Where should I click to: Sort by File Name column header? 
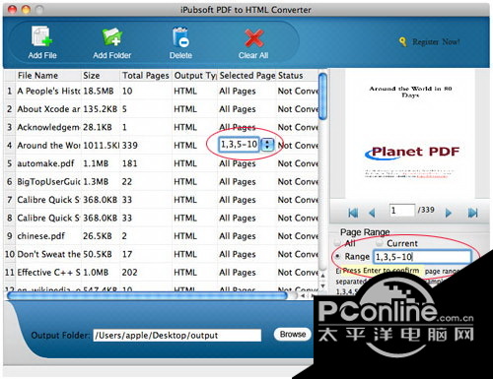click(47, 76)
